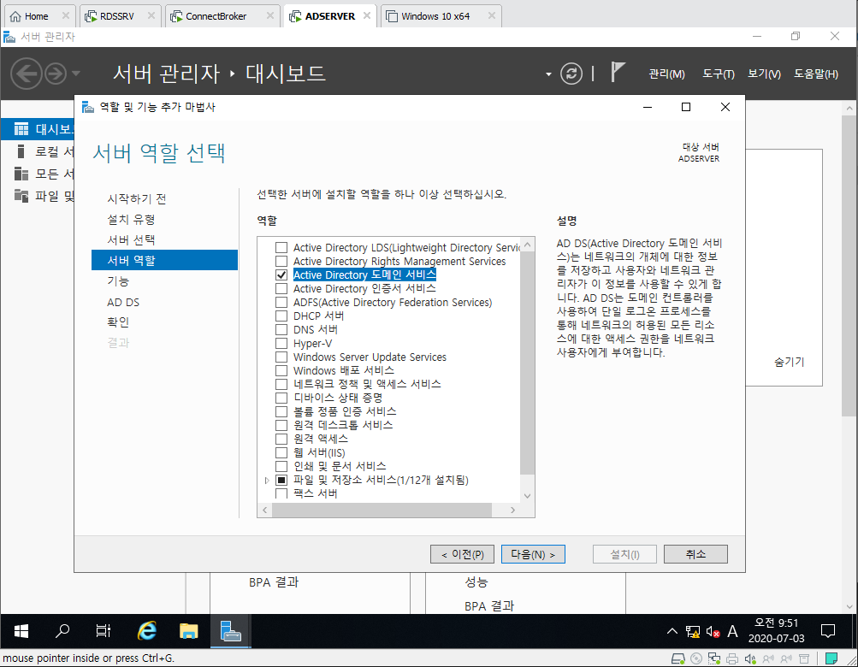Image resolution: width=858 pixels, height=667 pixels.
Task: Select the 로컬 서버 icon in sidebar
Action: point(21,151)
